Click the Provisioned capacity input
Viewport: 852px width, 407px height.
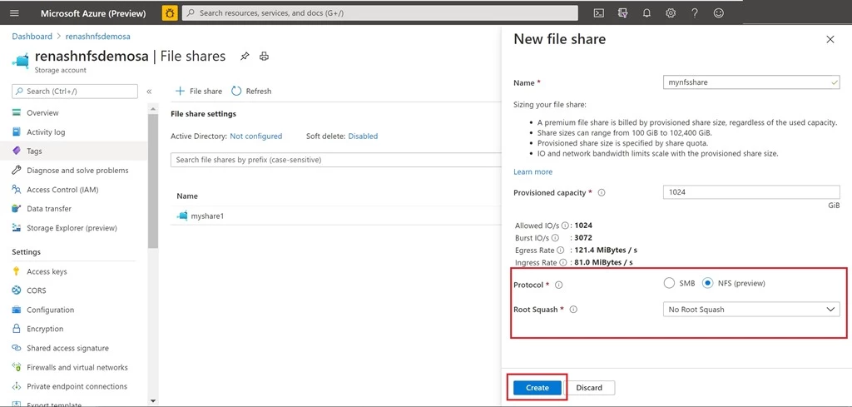751,192
